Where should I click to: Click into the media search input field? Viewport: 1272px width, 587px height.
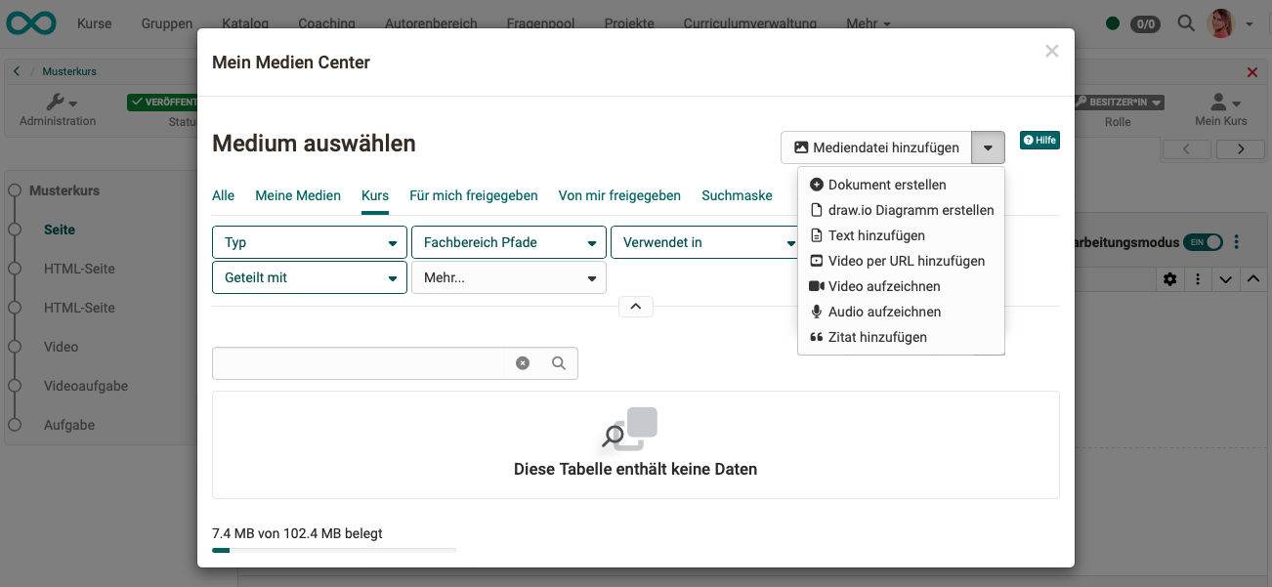click(x=361, y=362)
